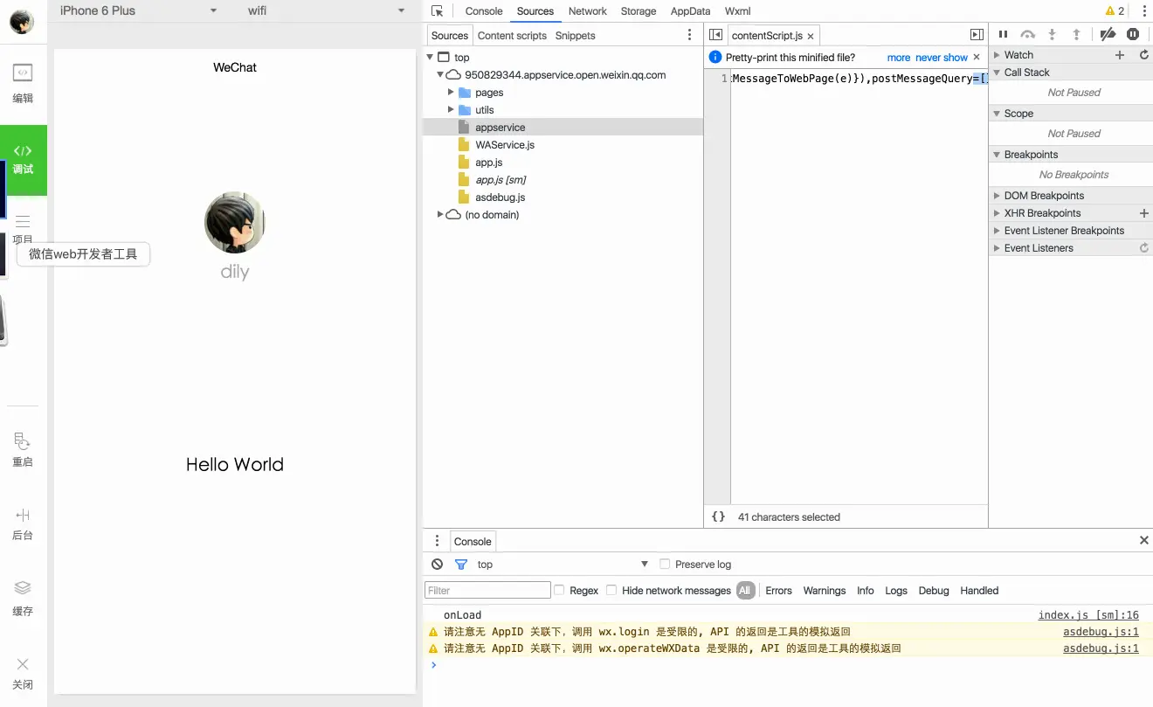The height and width of the screenshot is (707, 1153).
Task: Open the console context top dropdown
Action: [x=563, y=565]
